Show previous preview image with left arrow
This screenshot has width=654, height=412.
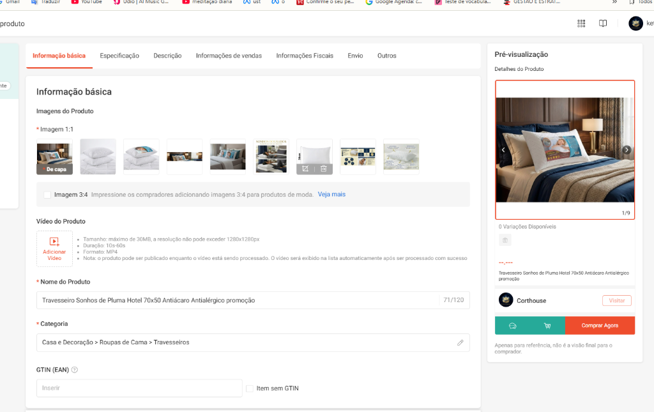coord(503,150)
